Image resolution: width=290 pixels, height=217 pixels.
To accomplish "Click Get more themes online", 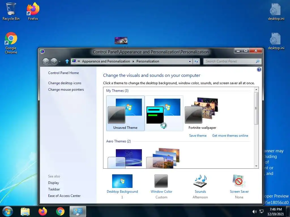I will point(230,136).
